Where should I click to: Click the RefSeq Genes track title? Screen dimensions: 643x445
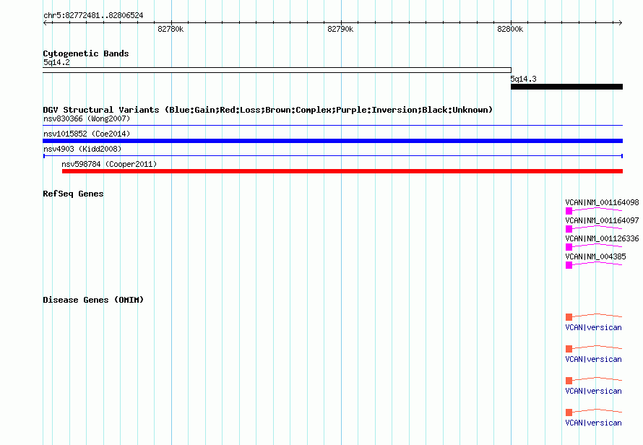click(x=73, y=194)
